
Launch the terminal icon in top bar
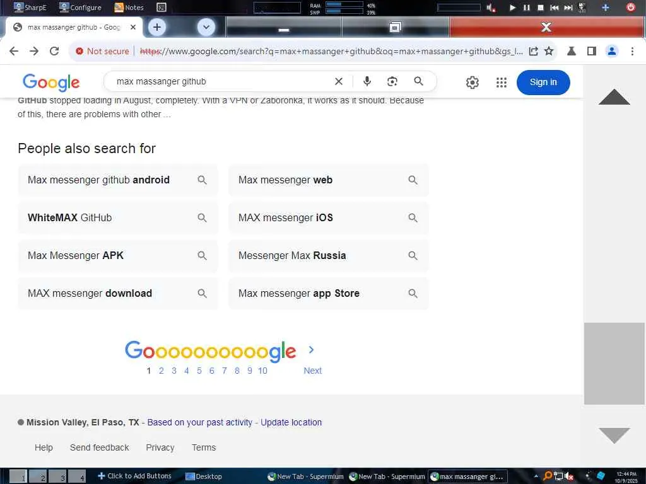click(161, 7)
